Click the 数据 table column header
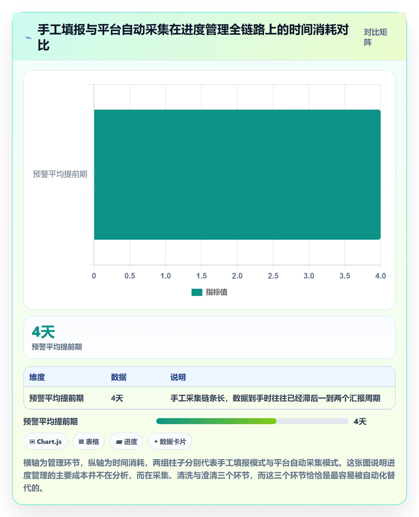Image resolution: width=419 pixels, height=517 pixels. click(x=119, y=377)
